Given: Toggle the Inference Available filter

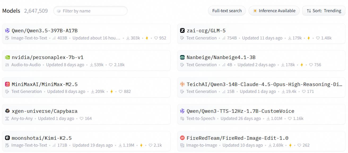Looking at the screenshot, I should click(274, 11).
